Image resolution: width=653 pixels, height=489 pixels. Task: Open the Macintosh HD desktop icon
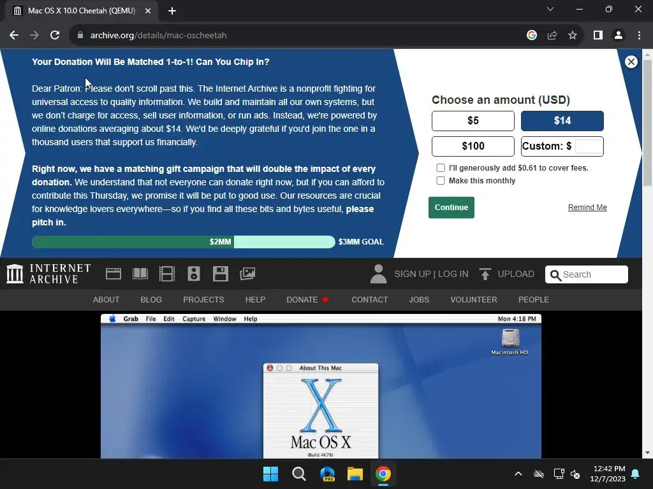tap(510, 342)
